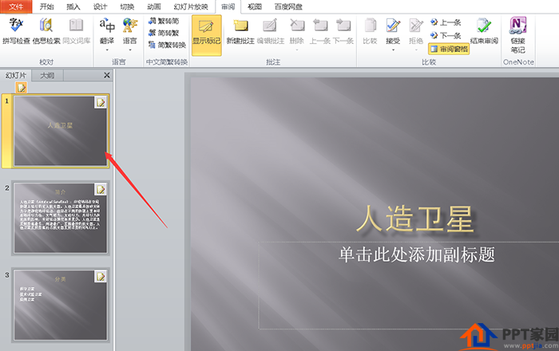The height and width of the screenshot is (351, 559).
Task: Switch to the 幻灯片放映 ribbon tab
Action: pos(191,6)
